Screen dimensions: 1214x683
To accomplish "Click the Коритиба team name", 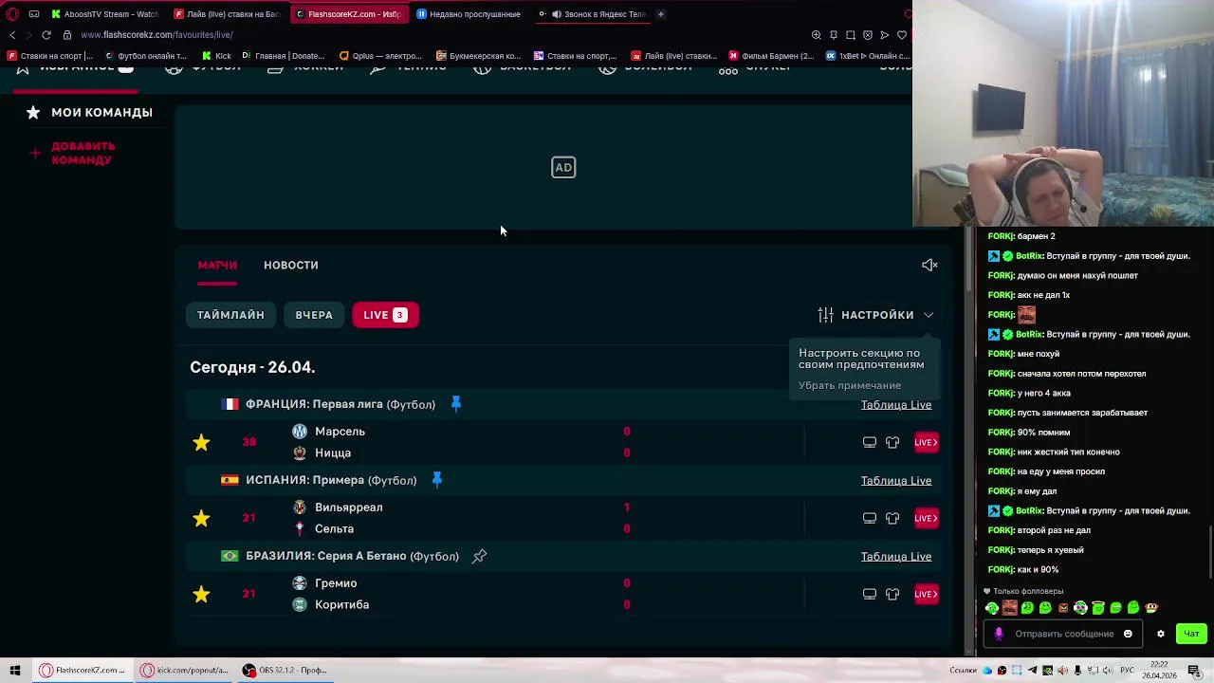I will (341, 605).
